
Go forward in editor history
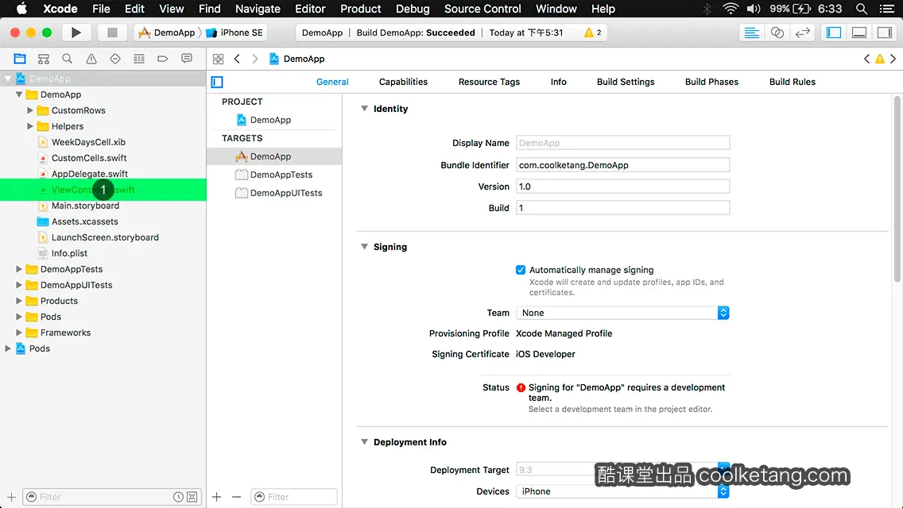click(255, 59)
